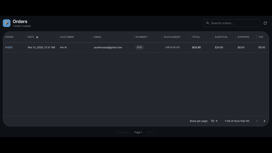Image resolution: width=272 pixels, height=153 pixels.
Task: Sort by the Order column header
Action: click(9, 37)
